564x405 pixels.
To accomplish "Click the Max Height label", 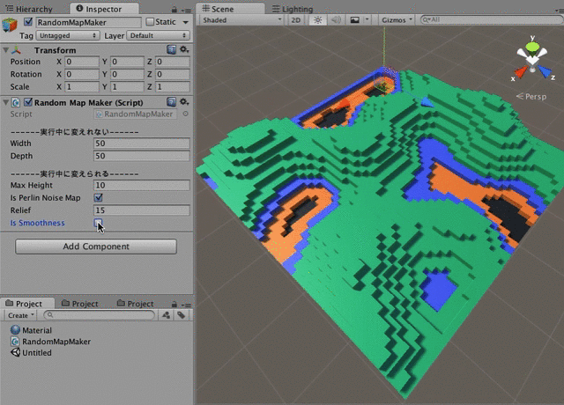I will click(32, 186).
